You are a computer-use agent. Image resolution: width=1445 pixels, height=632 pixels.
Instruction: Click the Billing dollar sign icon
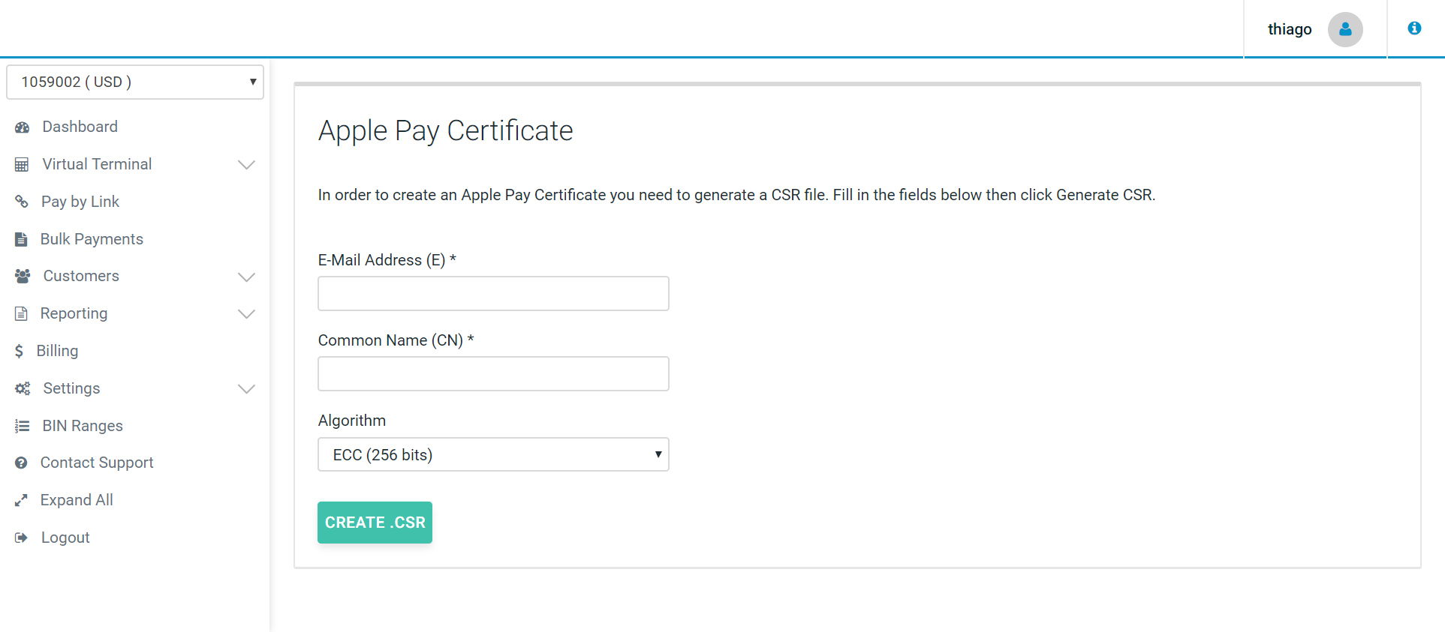coord(19,351)
